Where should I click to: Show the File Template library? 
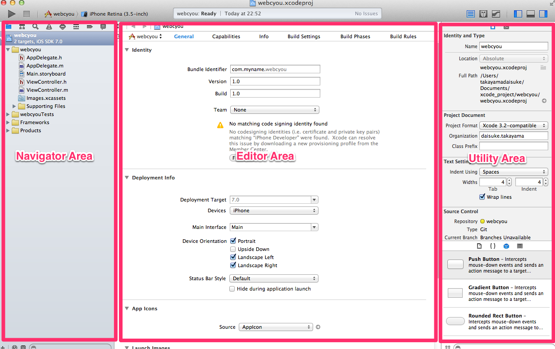click(x=479, y=246)
